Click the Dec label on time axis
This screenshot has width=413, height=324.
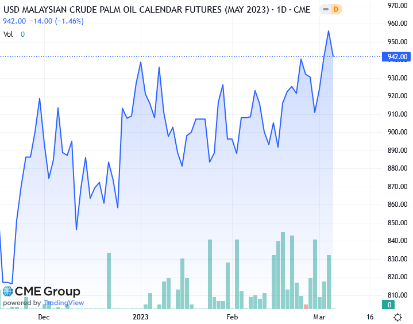[44, 317]
